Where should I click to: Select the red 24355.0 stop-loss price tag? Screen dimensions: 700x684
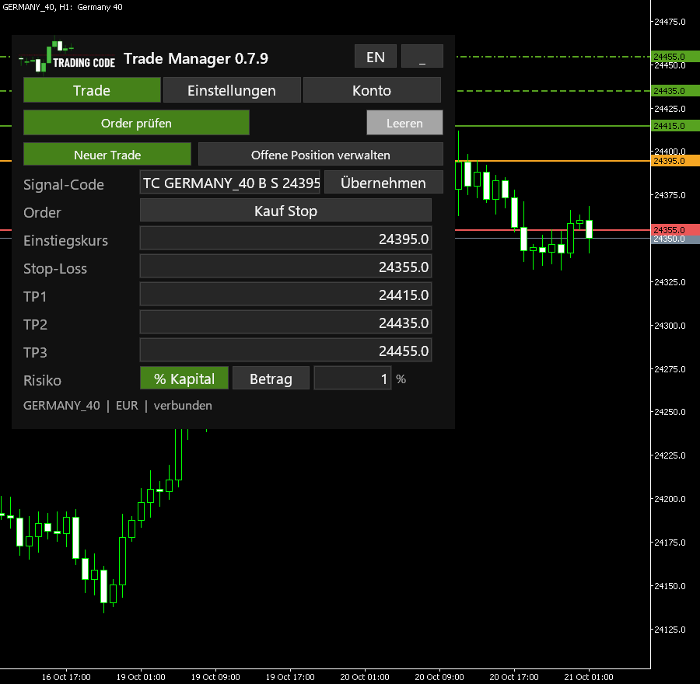pos(675,230)
